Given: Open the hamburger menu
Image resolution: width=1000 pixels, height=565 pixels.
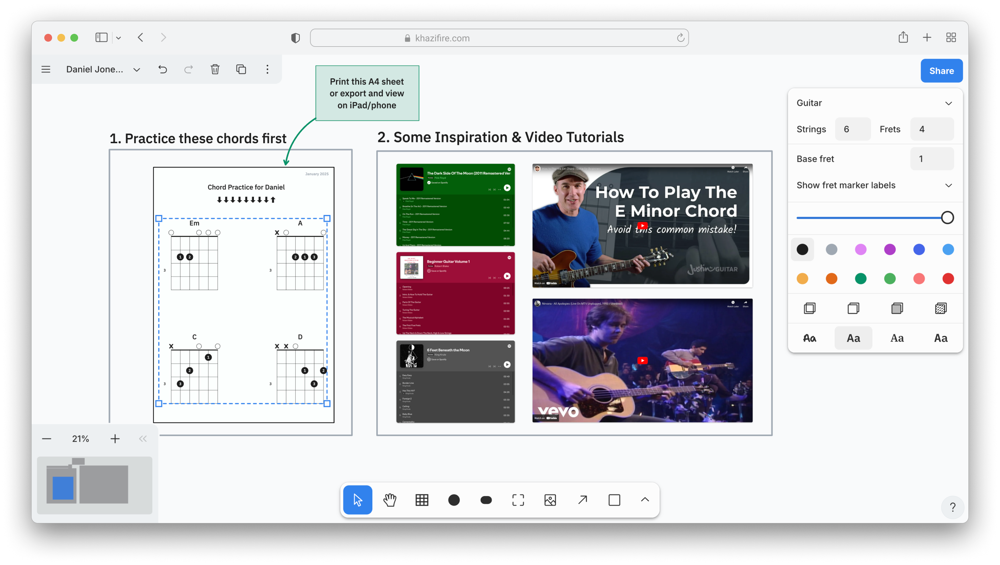Looking at the screenshot, I should point(46,69).
